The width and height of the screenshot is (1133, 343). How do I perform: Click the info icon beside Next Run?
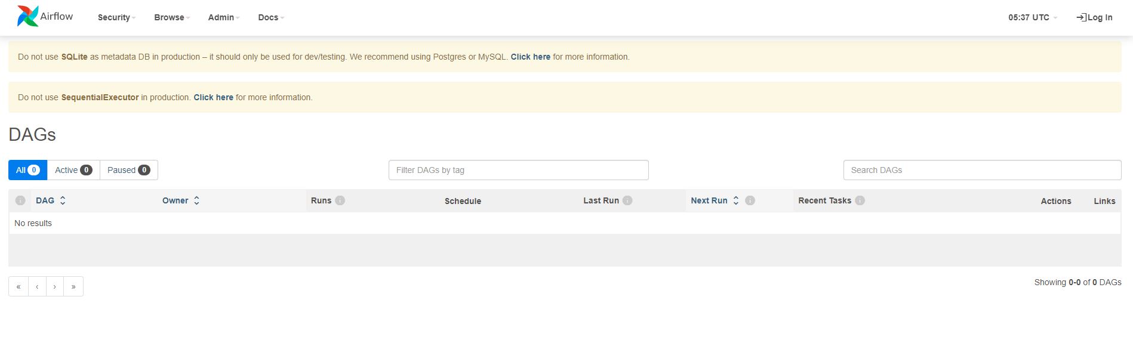[750, 200]
